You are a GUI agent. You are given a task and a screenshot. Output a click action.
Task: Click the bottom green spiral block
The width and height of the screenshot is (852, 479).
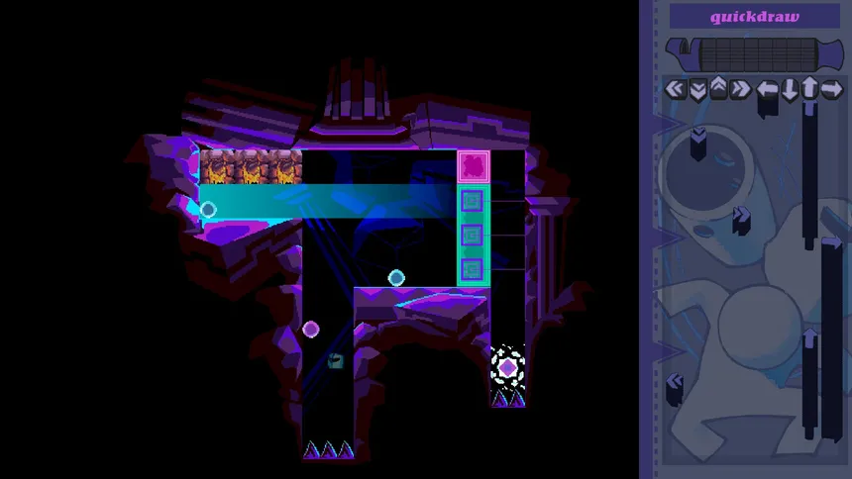(x=473, y=270)
